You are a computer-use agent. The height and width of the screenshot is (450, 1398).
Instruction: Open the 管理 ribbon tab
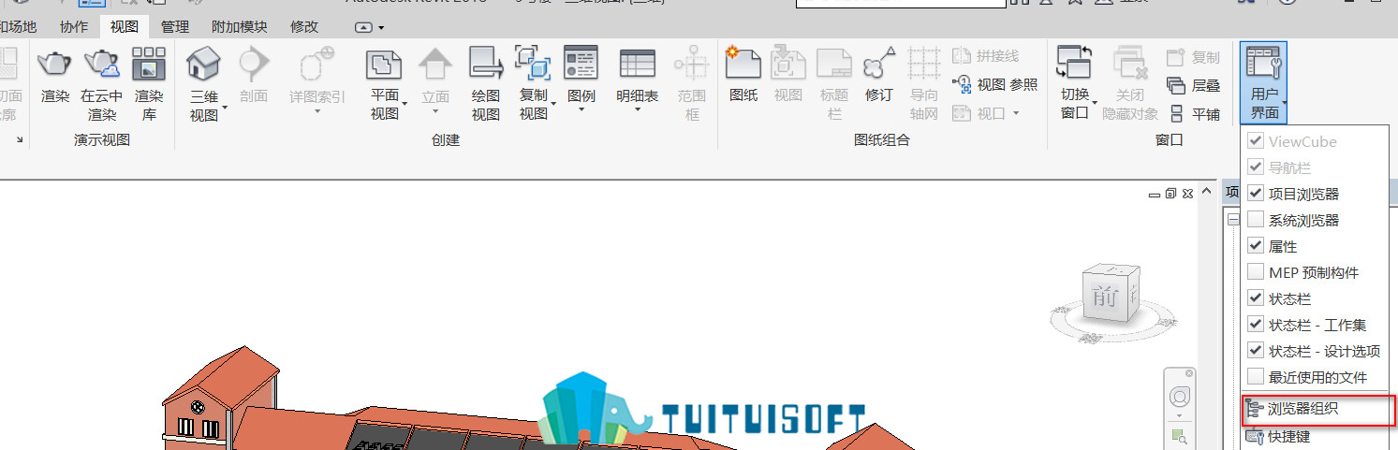174,27
